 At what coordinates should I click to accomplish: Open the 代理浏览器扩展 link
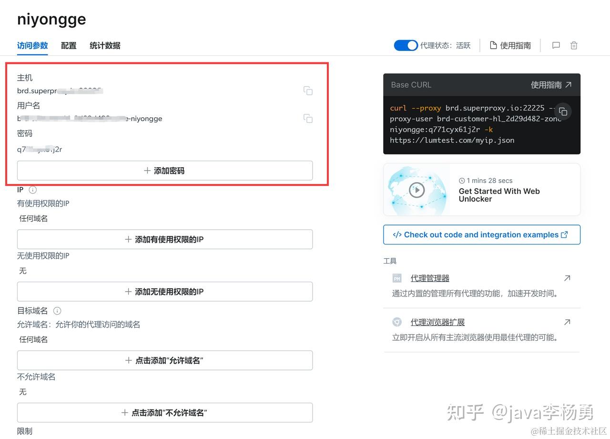click(x=437, y=322)
